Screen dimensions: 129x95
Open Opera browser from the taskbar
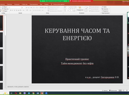[16, 93]
